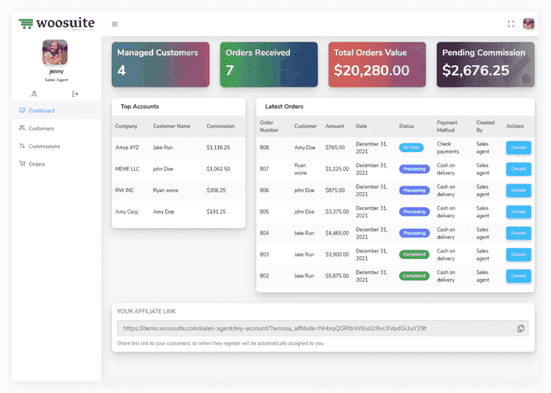Enter fullscreen mode with the expand icon
551x393 pixels.
click(x=511, y=24)
